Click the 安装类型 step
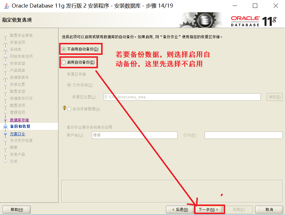 [18, 63]
